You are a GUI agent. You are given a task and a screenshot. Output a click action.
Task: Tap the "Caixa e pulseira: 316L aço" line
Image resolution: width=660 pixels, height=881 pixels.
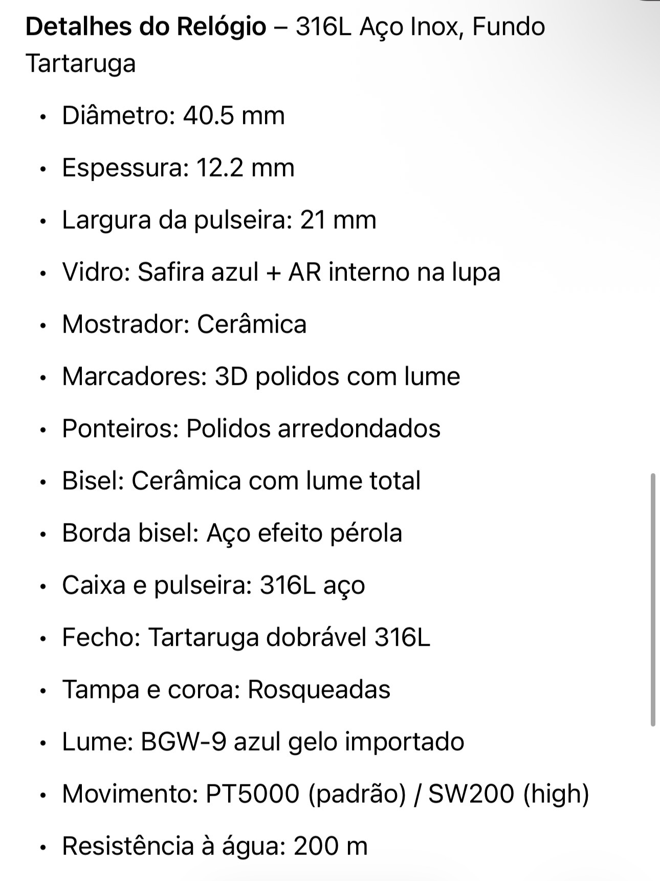(213, 585)
